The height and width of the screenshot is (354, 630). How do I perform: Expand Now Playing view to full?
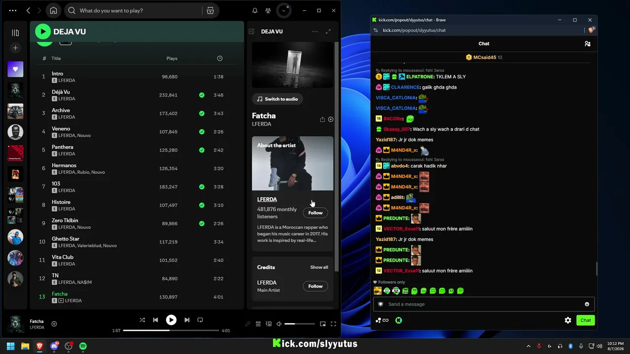coord(328,31)
